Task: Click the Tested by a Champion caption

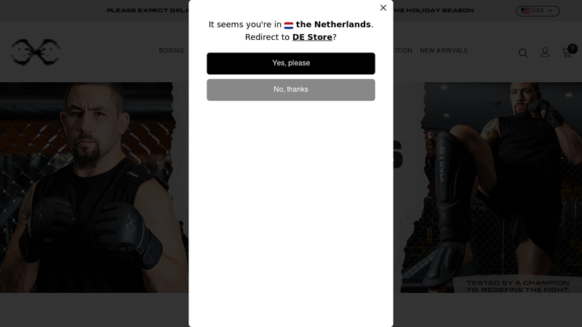Action: point(518,286)
